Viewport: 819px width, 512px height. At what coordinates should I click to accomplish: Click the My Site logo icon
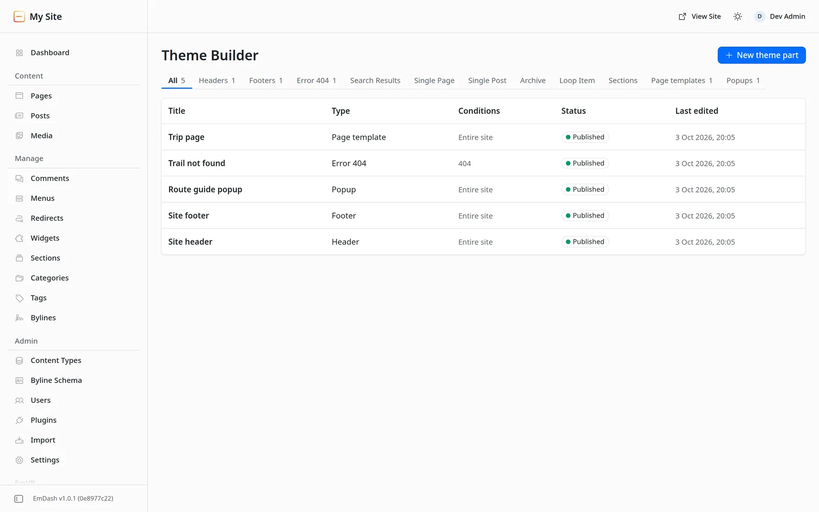[x=19, y=16]
